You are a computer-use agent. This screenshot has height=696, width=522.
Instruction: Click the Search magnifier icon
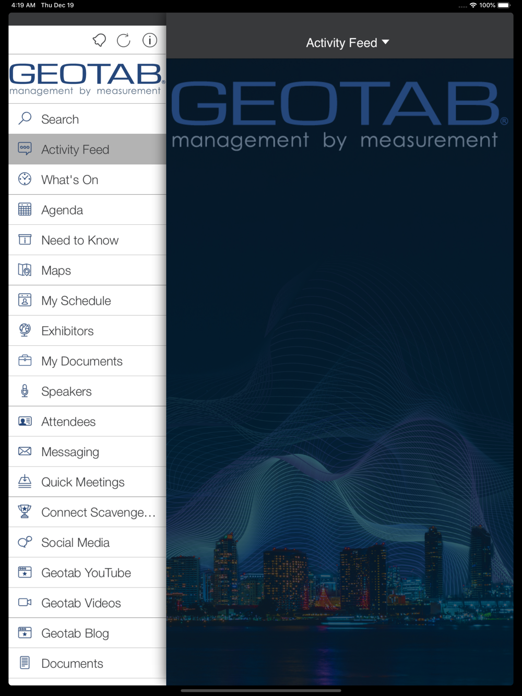(x=25, y=118)
